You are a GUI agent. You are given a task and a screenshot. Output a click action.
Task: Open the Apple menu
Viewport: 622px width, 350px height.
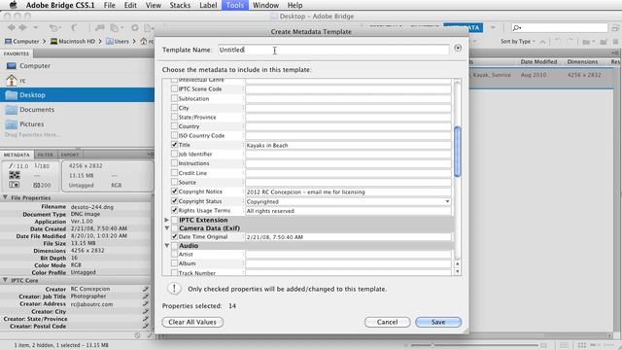pyautogui.click(x=13, y=5)
